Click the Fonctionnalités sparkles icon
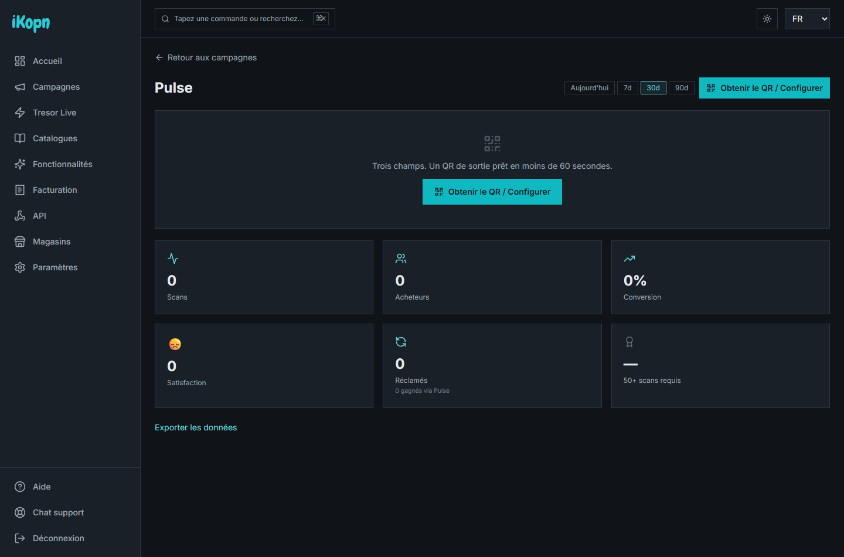 coord(20,164)
